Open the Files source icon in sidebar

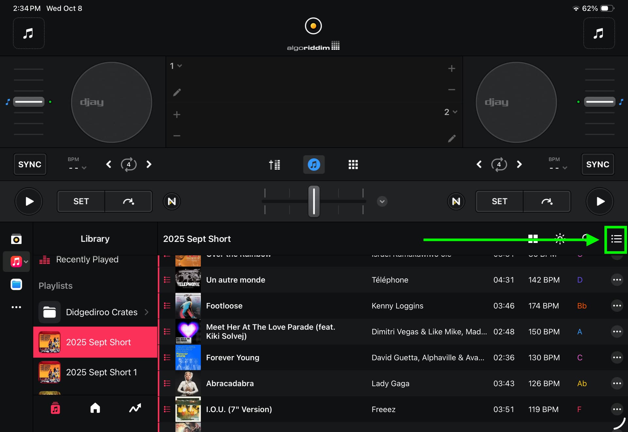click(16, 284)
